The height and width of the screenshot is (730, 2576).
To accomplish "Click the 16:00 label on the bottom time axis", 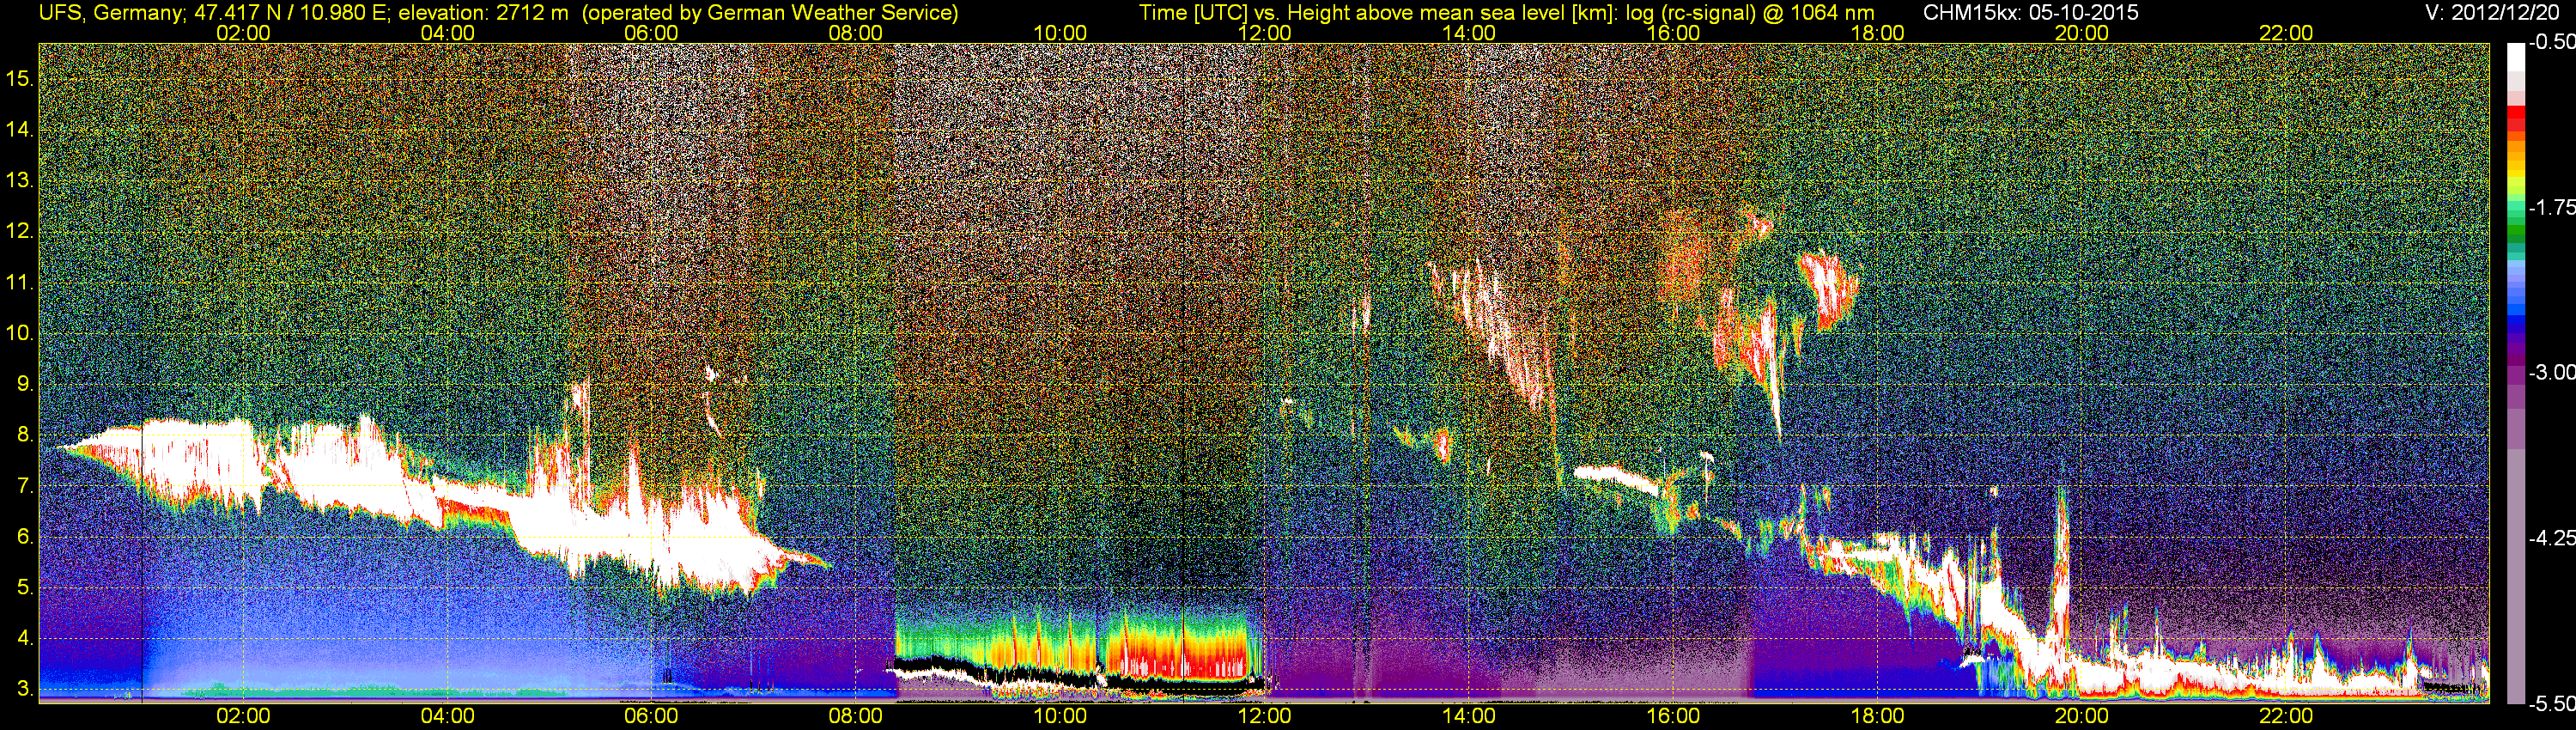I will 1673,716.
